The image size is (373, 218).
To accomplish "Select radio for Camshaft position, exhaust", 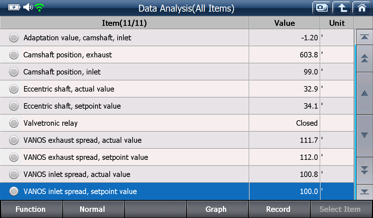I will pyautogui.click(x=14, y=54).
